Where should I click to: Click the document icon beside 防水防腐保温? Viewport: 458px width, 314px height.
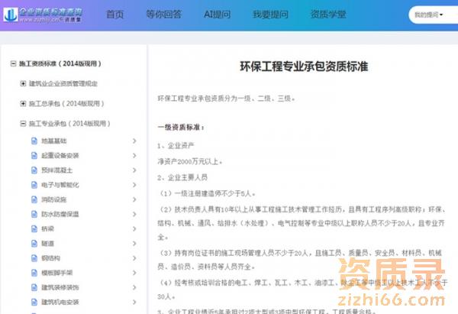click(x=34, y=214)
